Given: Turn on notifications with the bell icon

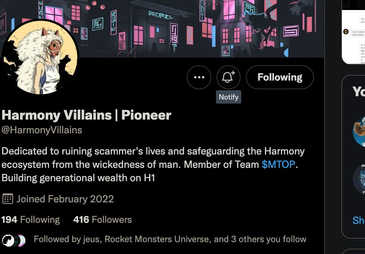Looking at the screenshot, I should click(x=228, y=77).
